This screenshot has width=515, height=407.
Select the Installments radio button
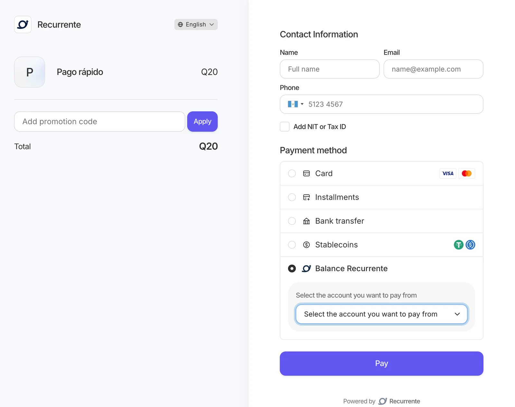[x=292, y=197]
